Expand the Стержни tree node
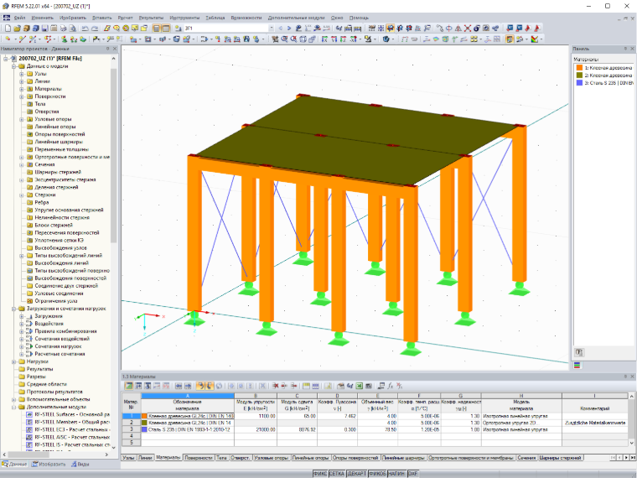This screenshot has width=637, height=478. tap(22, 195)
